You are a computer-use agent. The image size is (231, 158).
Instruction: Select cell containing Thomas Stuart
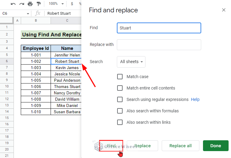[x=67, y=87]
